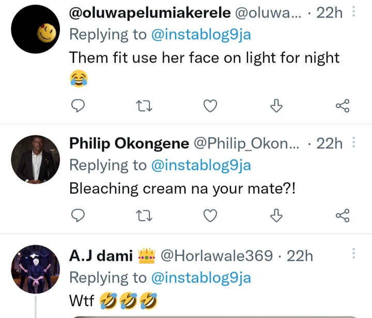The width and height of the screenshot is (372, 318).
Task: View Philip Okongene's profile picture
Action: pyautogui.click(x=36, y=160)
